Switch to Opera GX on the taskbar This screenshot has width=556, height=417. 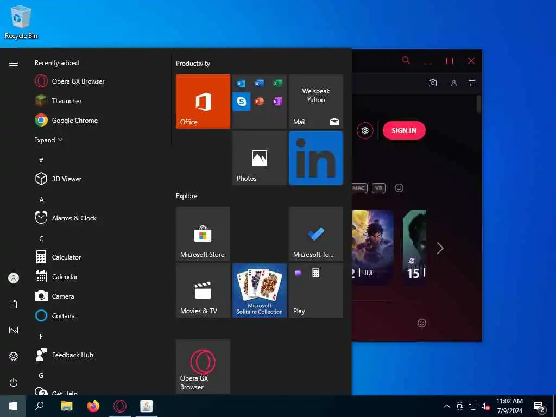tap(120, 406)
